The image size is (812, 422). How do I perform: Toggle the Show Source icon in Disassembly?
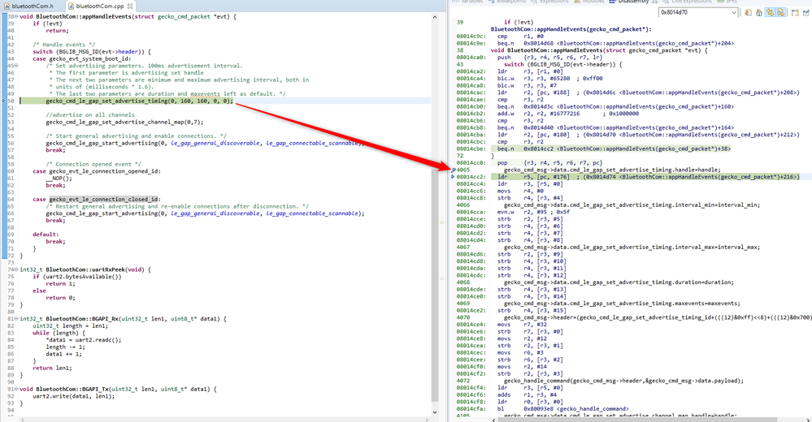780,12
